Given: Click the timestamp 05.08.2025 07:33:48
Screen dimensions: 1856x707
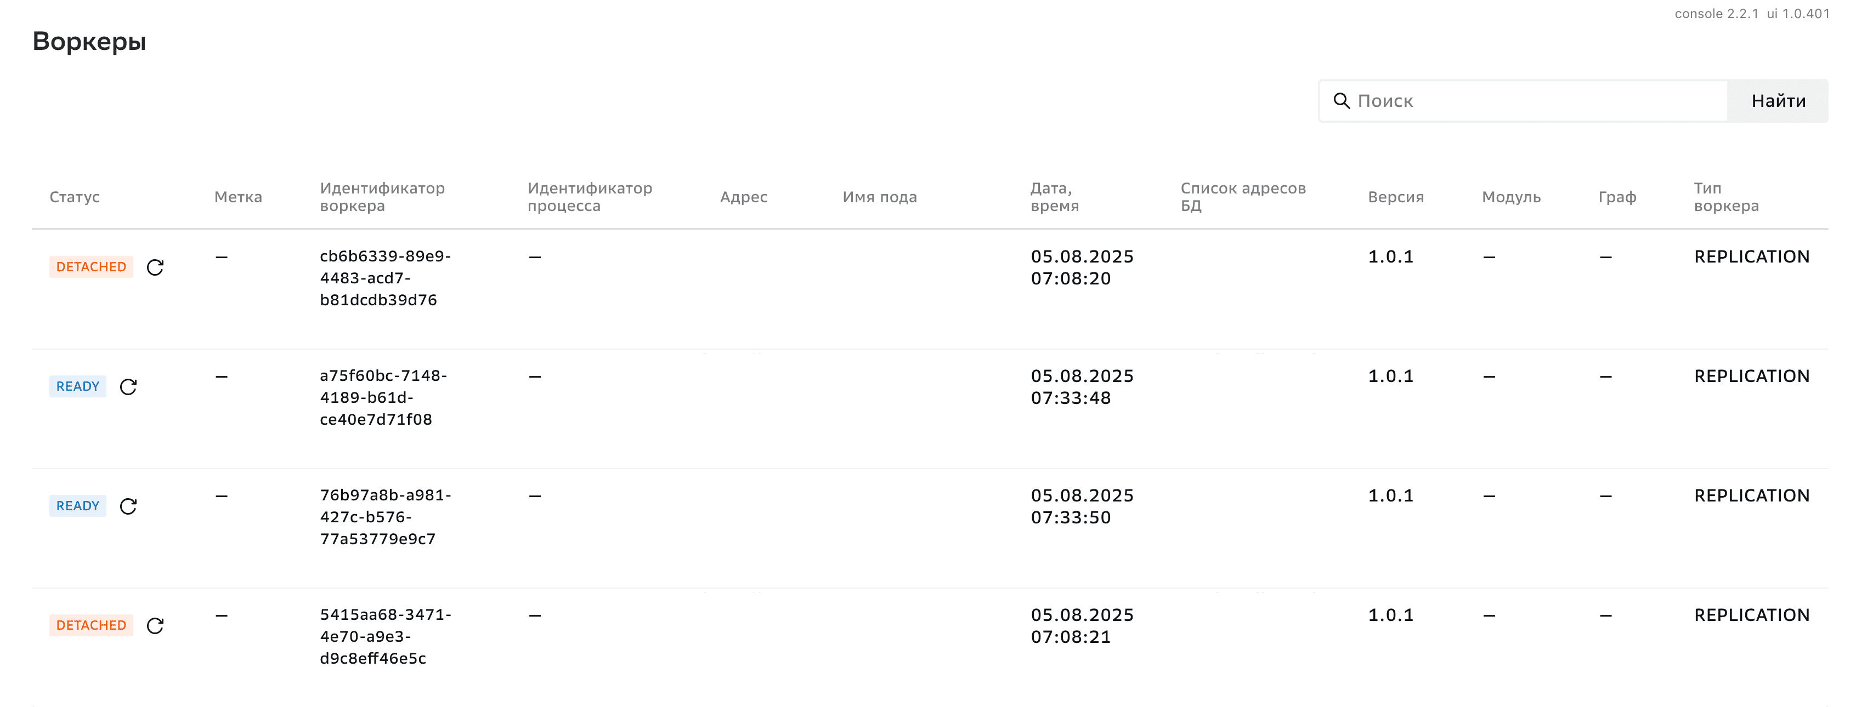Looking at the screenshot, I should tap(1082, 386).
